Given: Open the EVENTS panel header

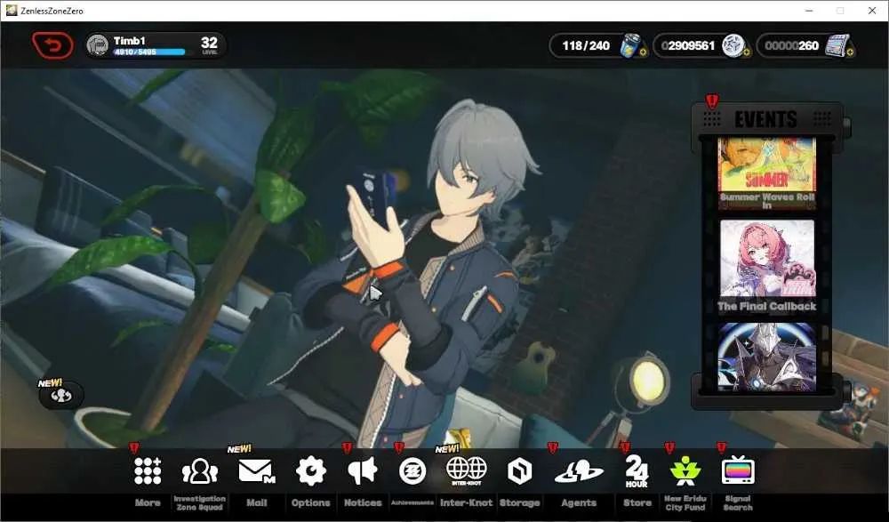Looking at the screenshot, I should pyautogui.click(x=766, y=119).
